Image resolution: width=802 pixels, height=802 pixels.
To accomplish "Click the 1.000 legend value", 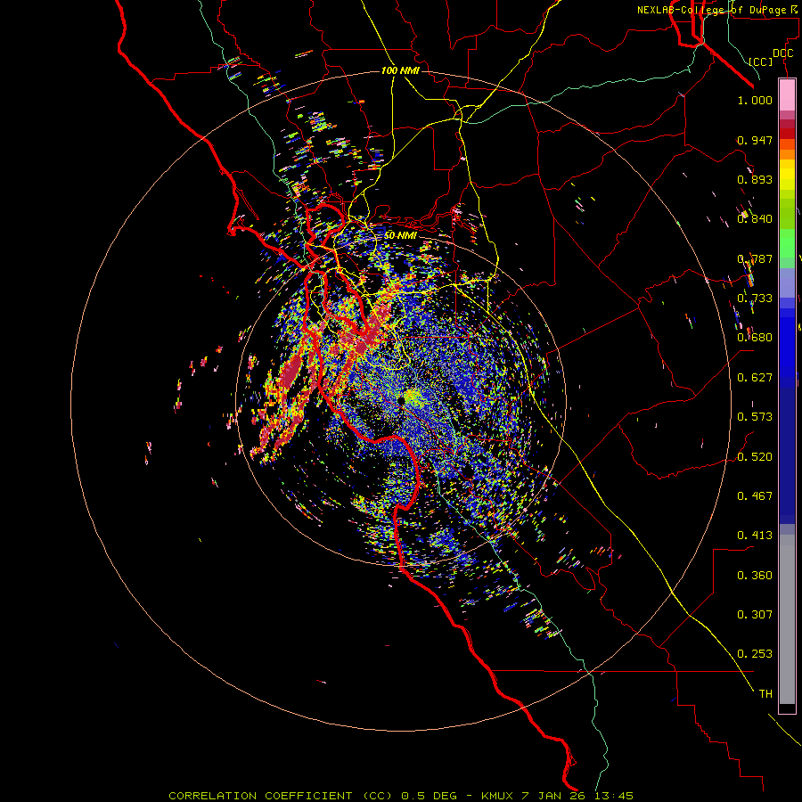I will pyautogui.click(x=755, y=100).
